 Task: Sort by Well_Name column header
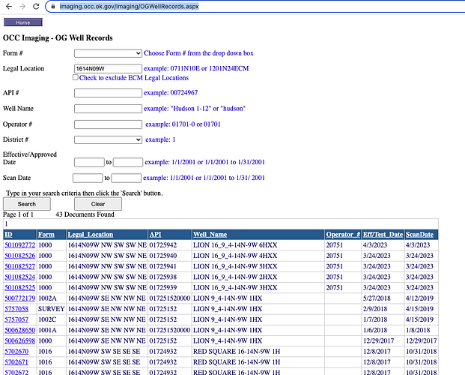(210, 235)
